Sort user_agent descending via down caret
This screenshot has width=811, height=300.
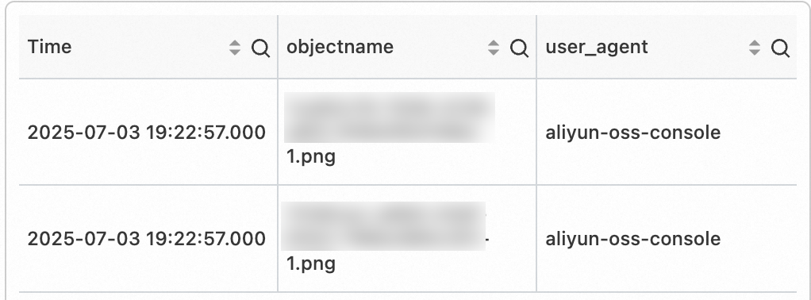point(755,52)
